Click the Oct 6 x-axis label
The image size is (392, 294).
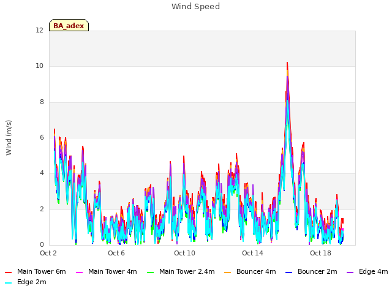coord(116,253)
